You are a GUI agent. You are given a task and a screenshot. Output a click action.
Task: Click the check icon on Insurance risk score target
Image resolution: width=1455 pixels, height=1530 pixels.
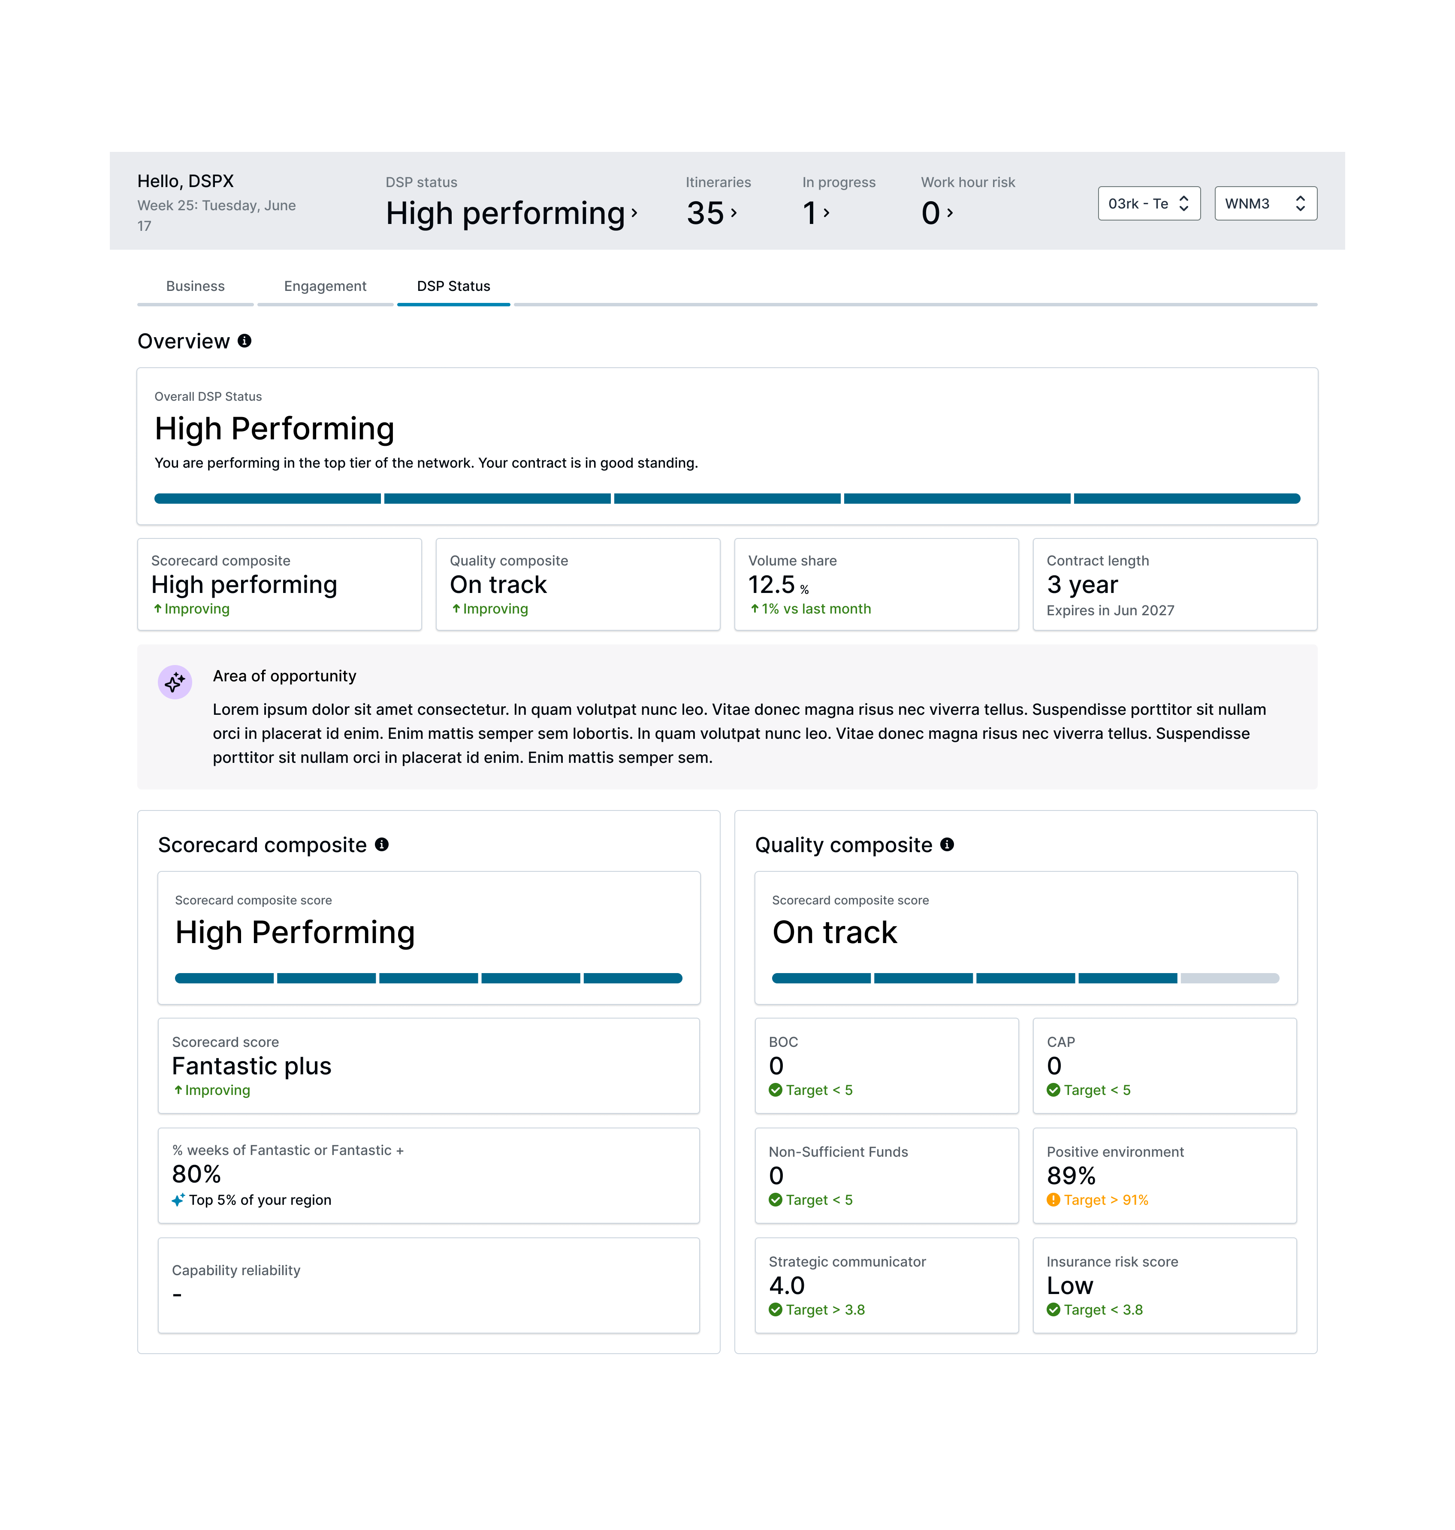(x=1053, y=1309)
